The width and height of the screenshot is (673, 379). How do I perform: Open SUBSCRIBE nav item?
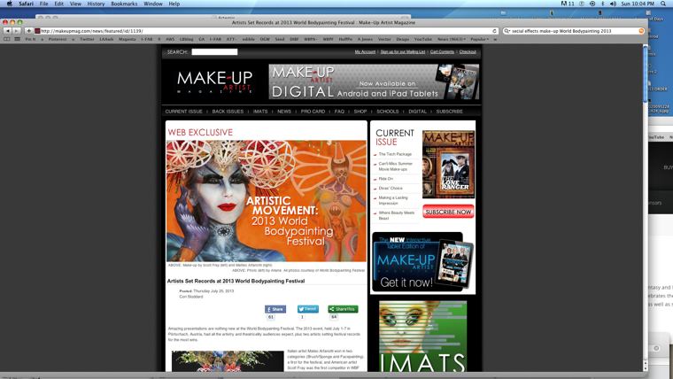tap(449, 112)
